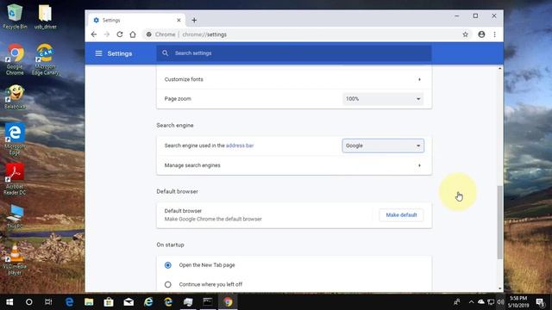This screenshot has height=310, width=552.
Task: Follow the address bar link
Action: pyautogui.click(x=240, y=146)
